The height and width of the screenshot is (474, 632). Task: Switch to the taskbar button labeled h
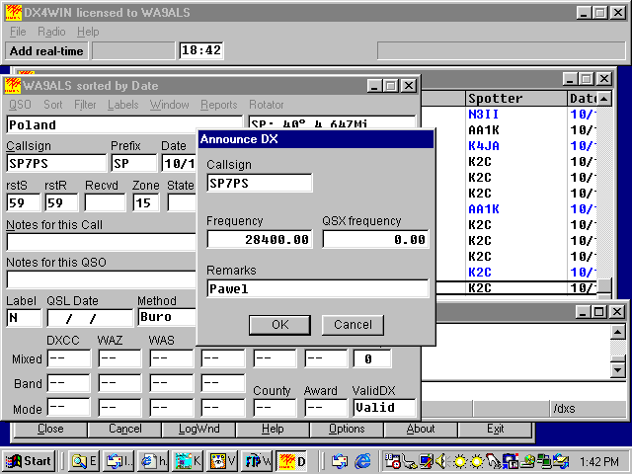pos(154,461)
